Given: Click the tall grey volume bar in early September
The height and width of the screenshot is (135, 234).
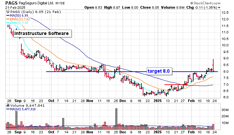Looking at the screenshot, I should 16,120.
